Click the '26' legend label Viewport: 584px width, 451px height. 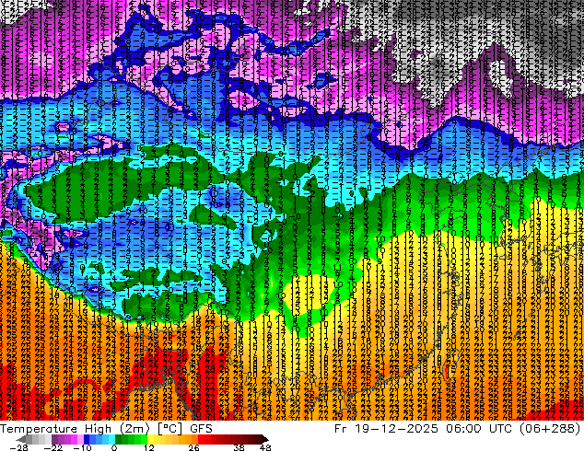pyautogui.click(x=193, y=447)
